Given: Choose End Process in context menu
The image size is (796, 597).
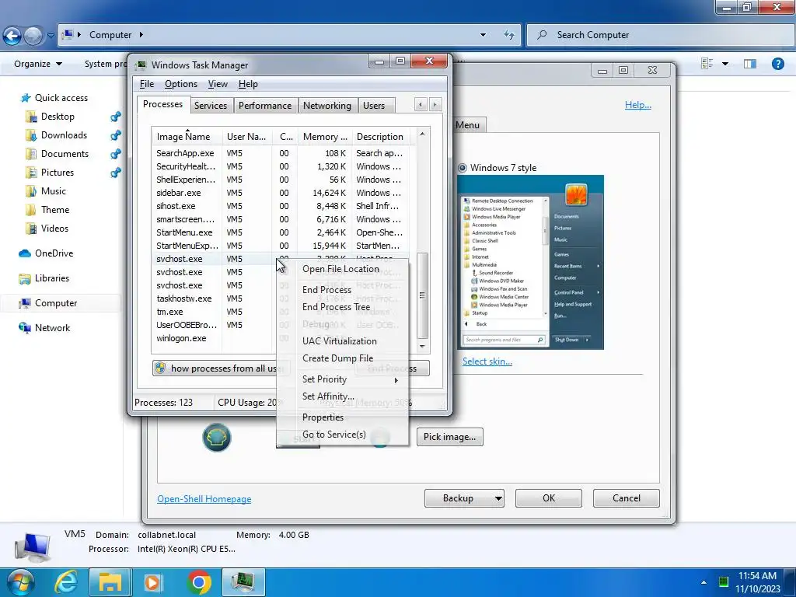Looking at the screenshot, I should pos(327,290).
